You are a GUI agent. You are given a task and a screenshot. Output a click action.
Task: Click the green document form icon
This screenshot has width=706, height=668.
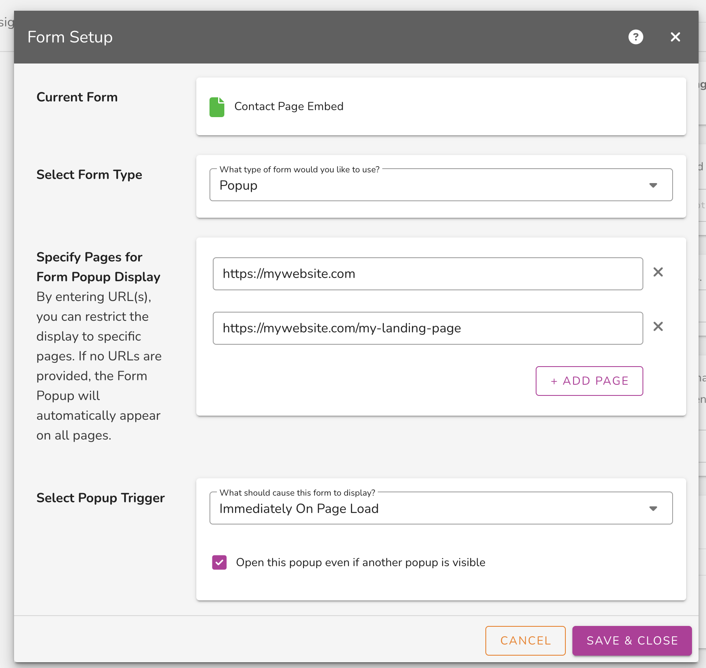point(217,107)
